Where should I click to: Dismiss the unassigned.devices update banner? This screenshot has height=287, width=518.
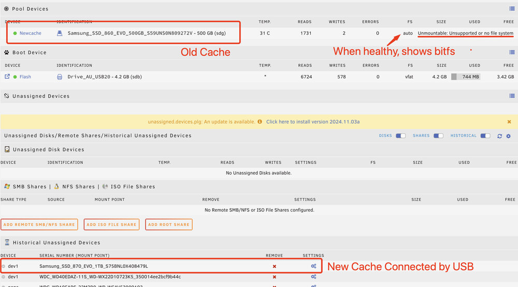(509, 122)
